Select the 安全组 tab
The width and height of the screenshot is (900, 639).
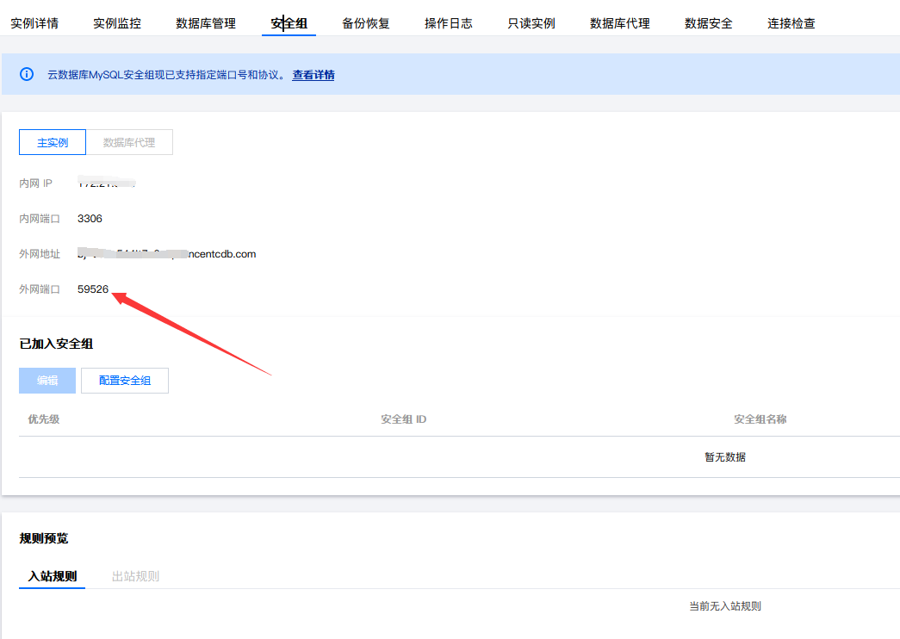pyautogui.click(x=289, y=23)
